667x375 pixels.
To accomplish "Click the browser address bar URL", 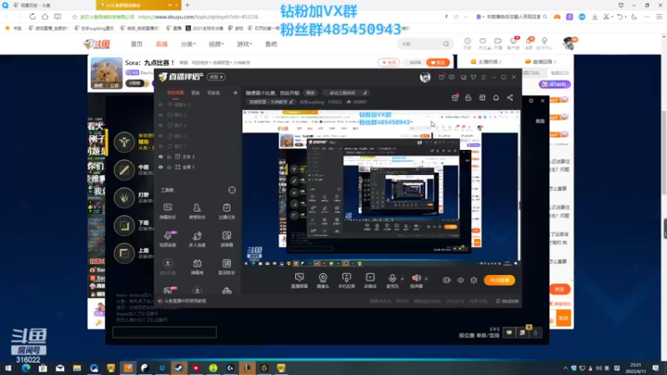I will coord(198,17).
